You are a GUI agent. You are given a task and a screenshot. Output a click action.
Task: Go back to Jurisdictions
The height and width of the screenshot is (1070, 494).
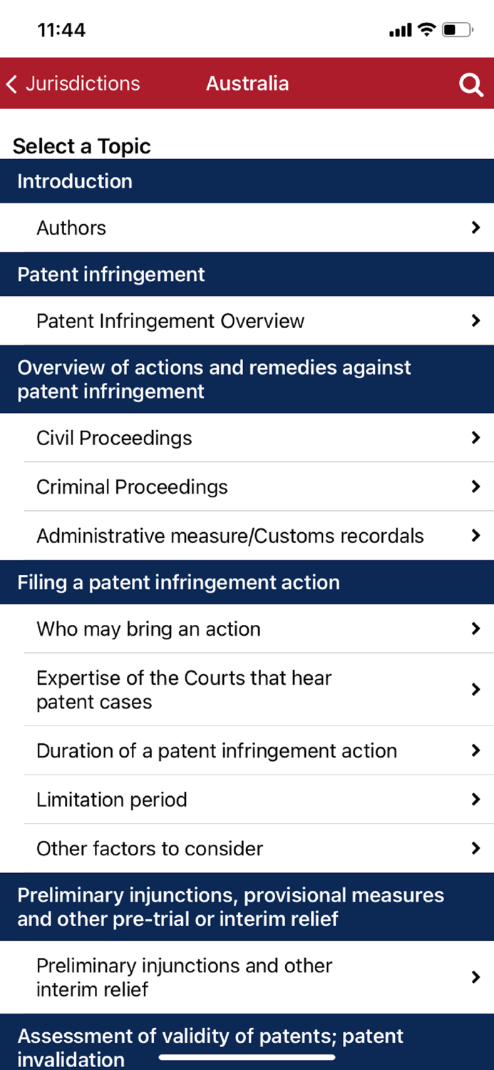click(73, 83)
